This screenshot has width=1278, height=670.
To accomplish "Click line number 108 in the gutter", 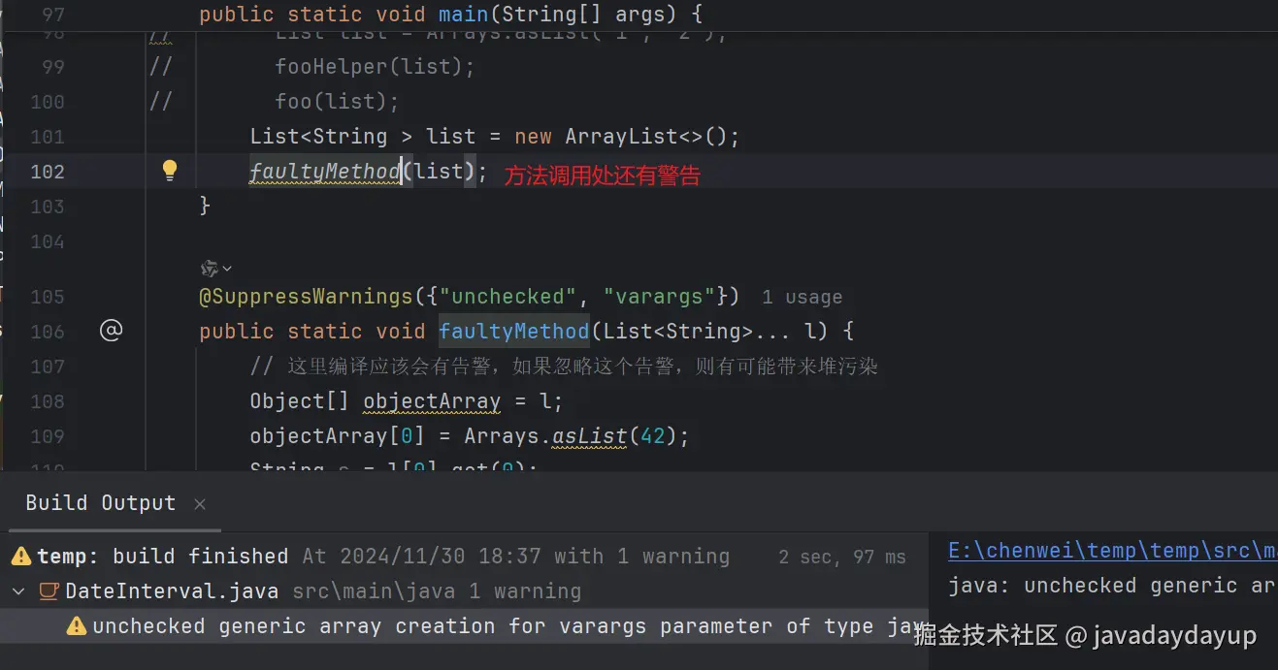I will pos(48,401).
